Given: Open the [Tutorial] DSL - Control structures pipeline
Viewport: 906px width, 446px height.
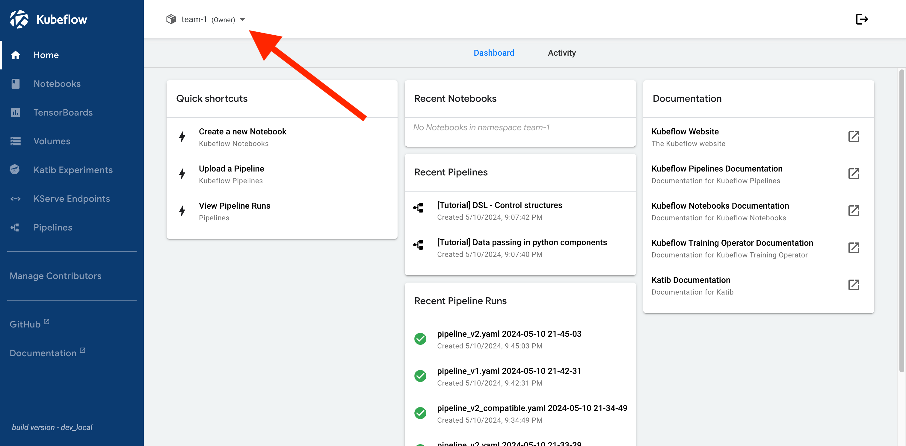Looking at the screenshot, I should [x=499, y=205].
